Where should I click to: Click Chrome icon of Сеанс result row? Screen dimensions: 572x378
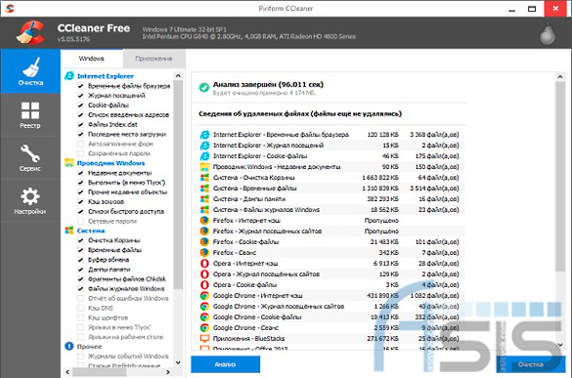pyautogui.click(x=204, y=327)
